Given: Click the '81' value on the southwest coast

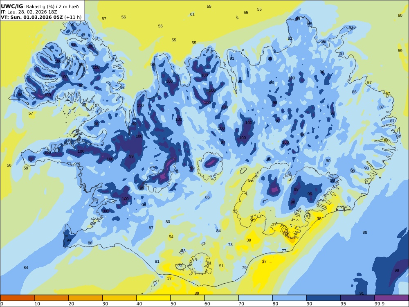Looking at the screenshot, I should (157, 261).
